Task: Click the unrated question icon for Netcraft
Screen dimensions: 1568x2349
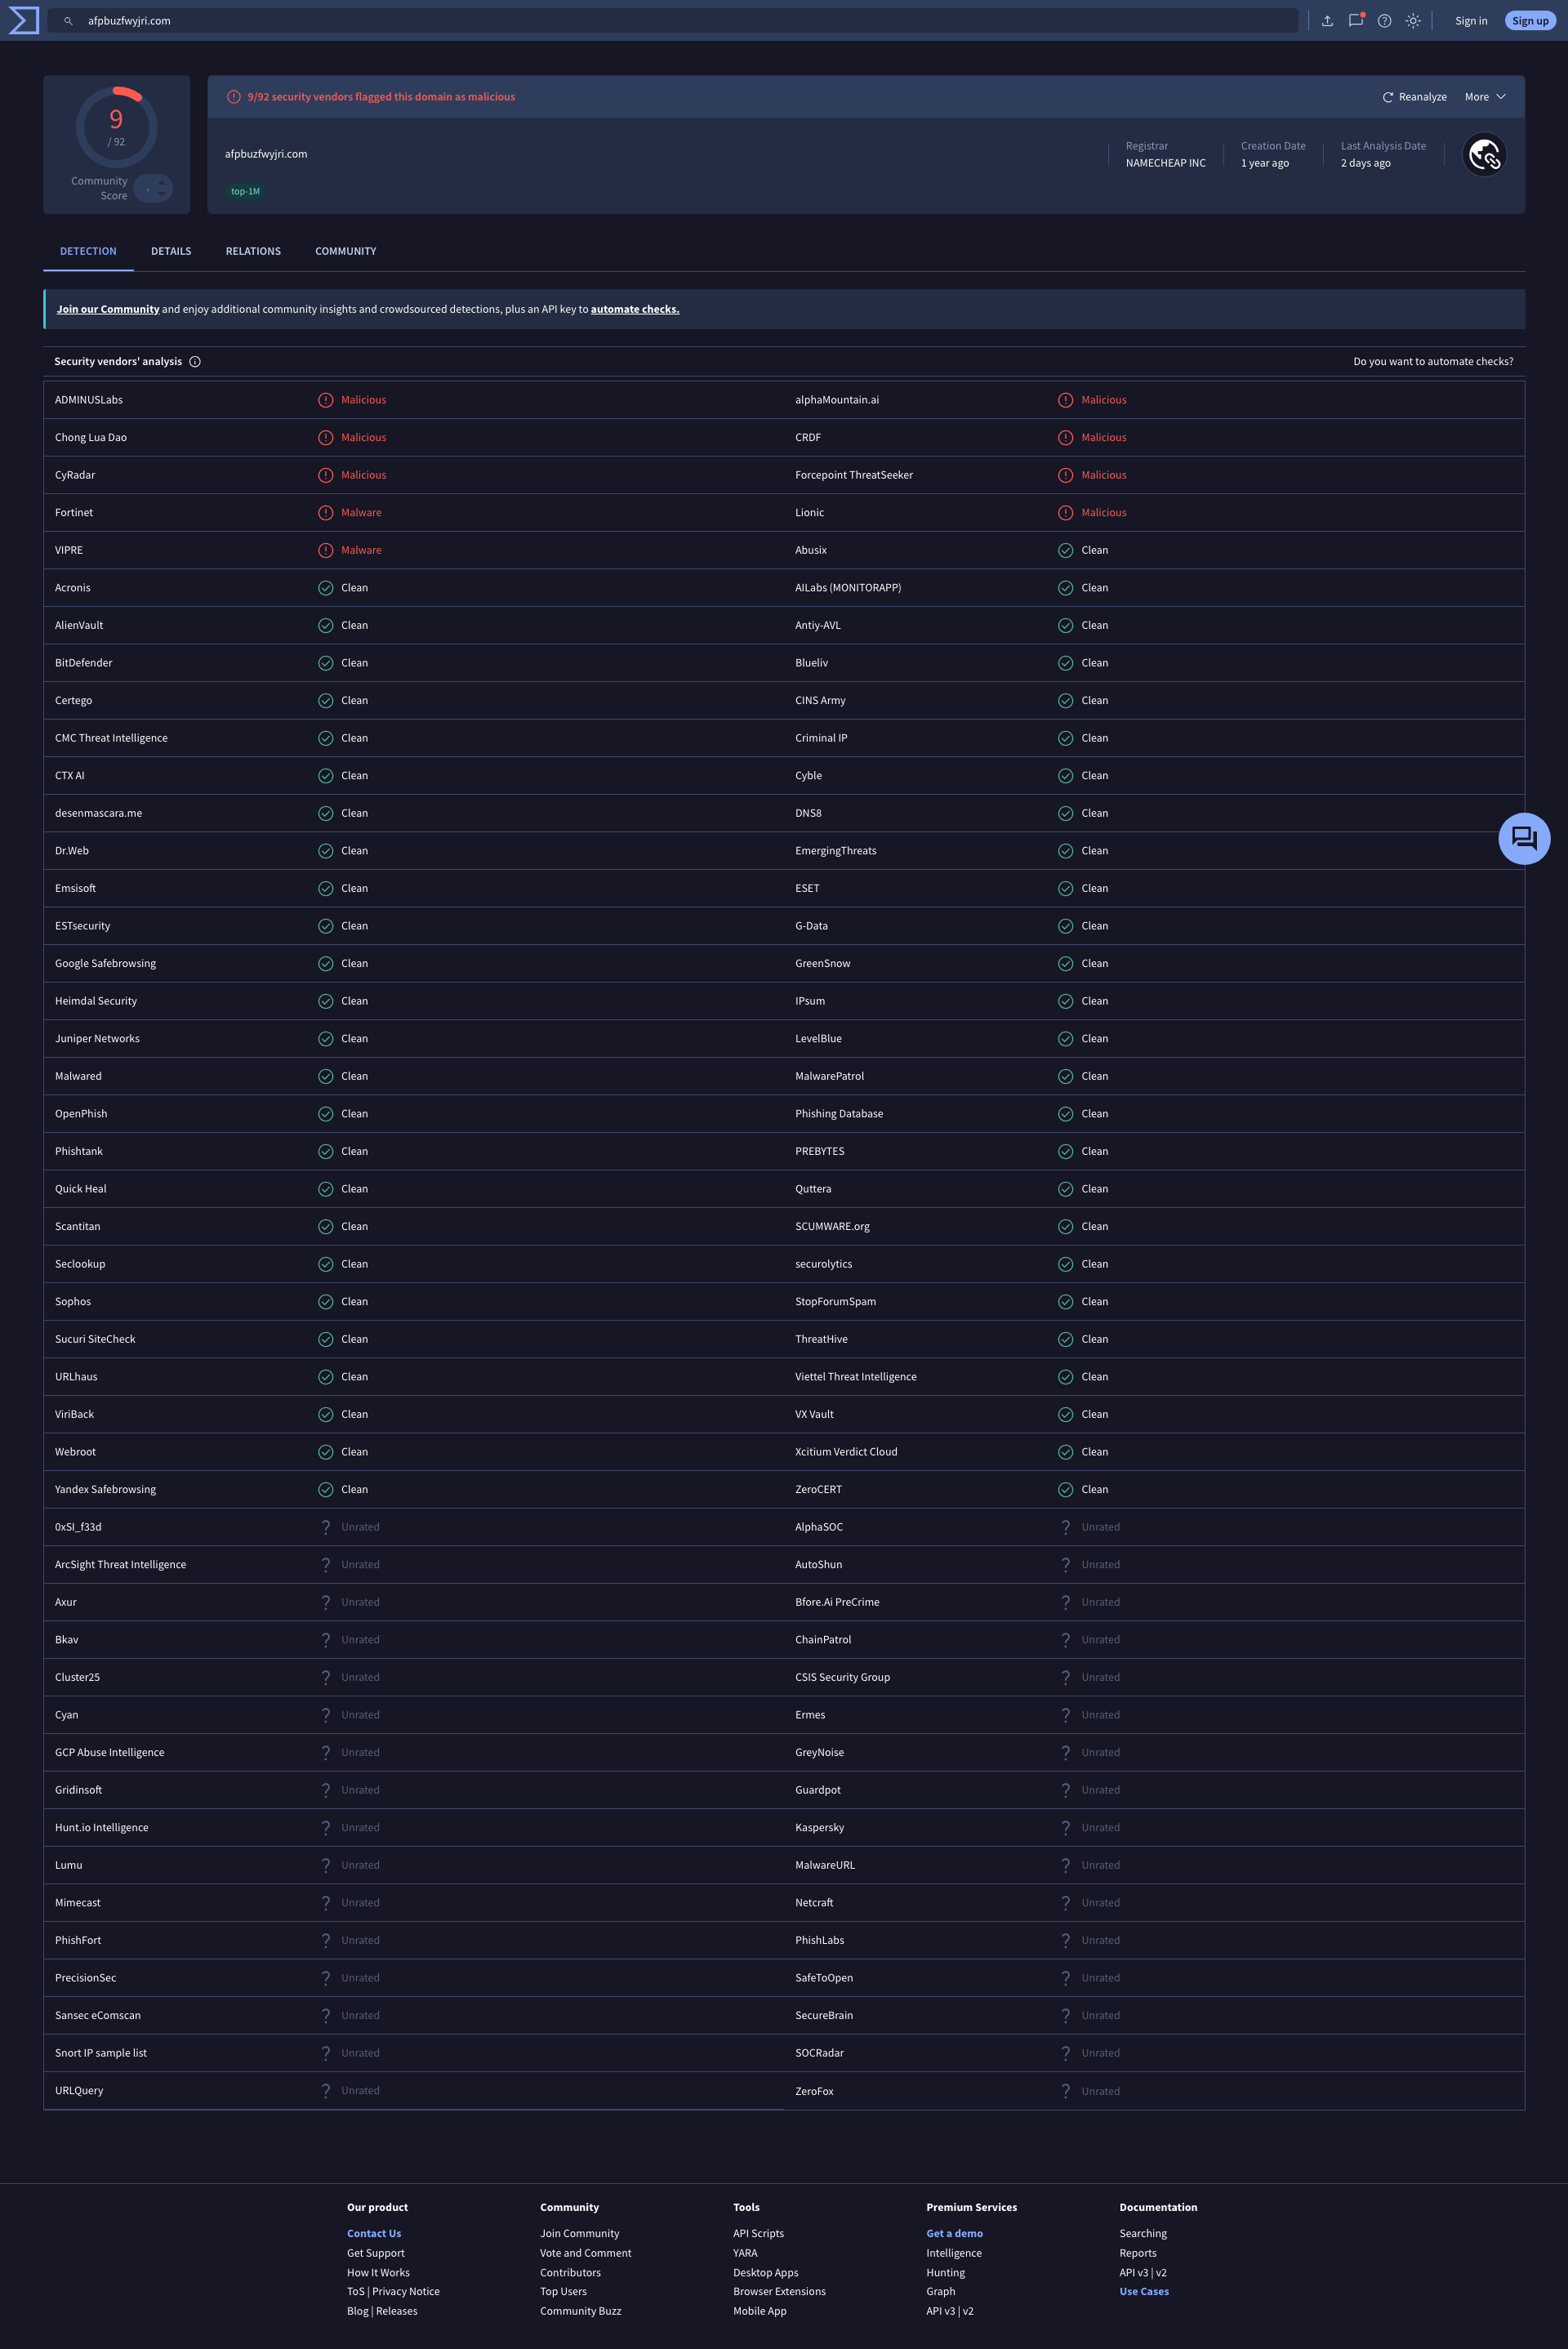Action: coord(1065,1903)
